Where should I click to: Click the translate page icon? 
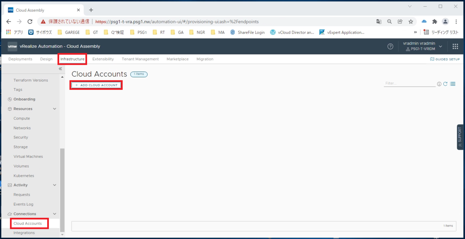coord(379,22)
